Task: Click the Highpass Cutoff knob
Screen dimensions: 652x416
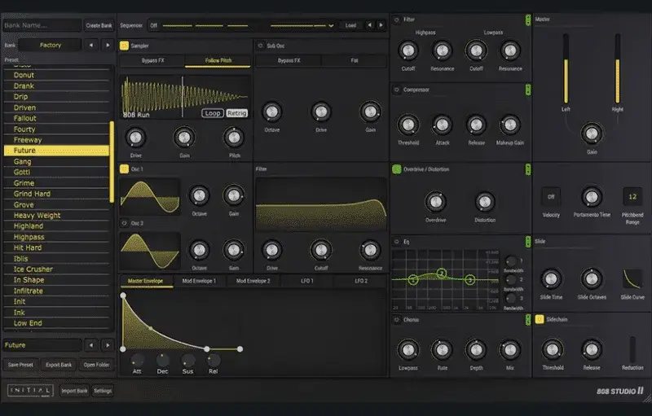Action: click(408, 50)
